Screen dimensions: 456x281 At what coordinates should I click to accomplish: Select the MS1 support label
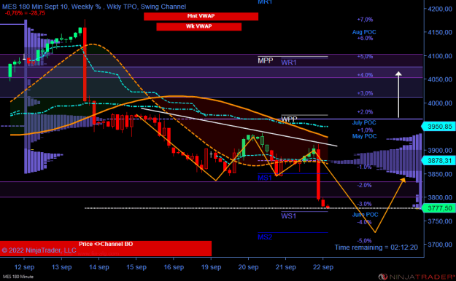(265, 178)
